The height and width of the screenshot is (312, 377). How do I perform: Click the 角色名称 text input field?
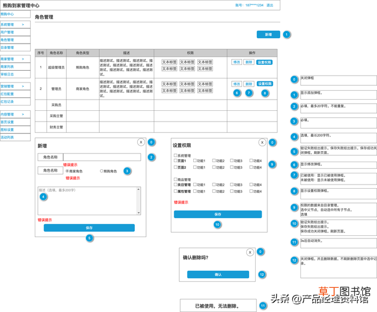pyautogui.click(x=102, y=157)
